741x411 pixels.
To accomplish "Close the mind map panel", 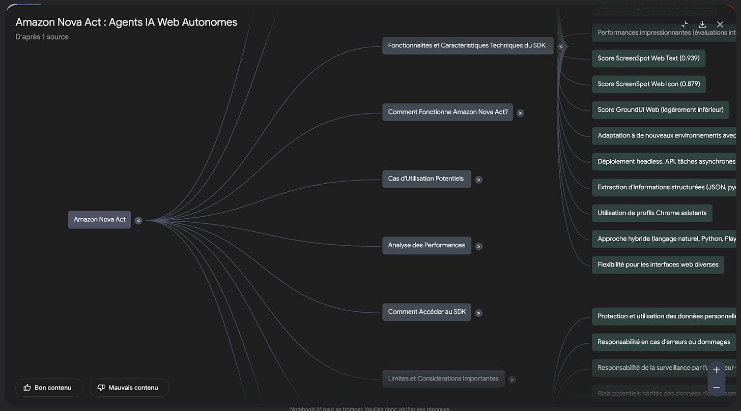I will click(x=720, y=24).
